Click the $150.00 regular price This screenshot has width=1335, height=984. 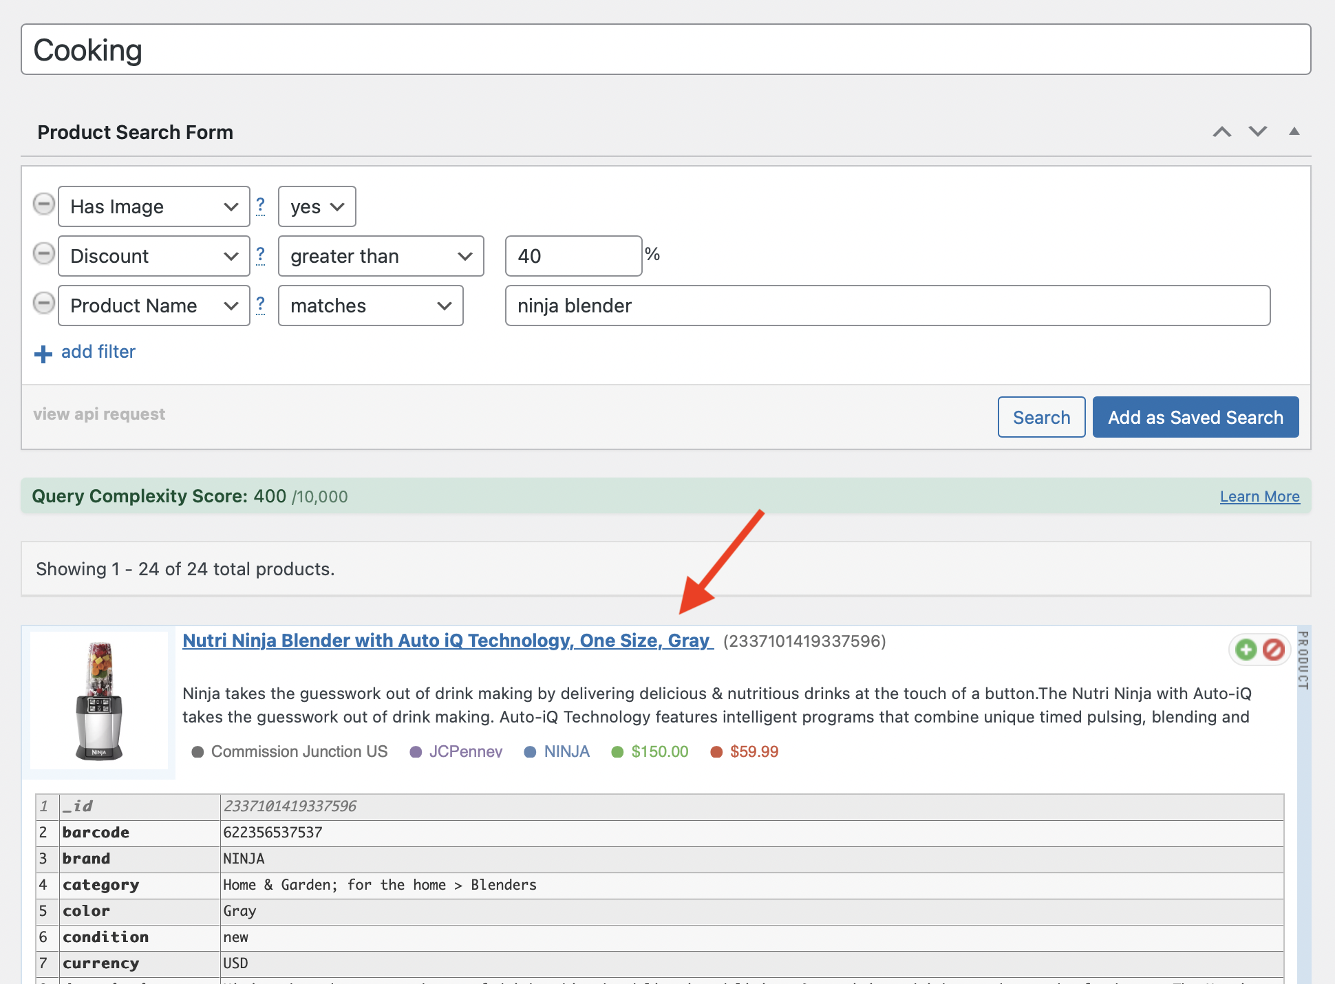click(660, 751)
